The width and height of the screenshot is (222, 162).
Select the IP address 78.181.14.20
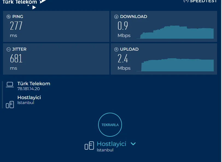pyautogui.click(x=28, y=89)
